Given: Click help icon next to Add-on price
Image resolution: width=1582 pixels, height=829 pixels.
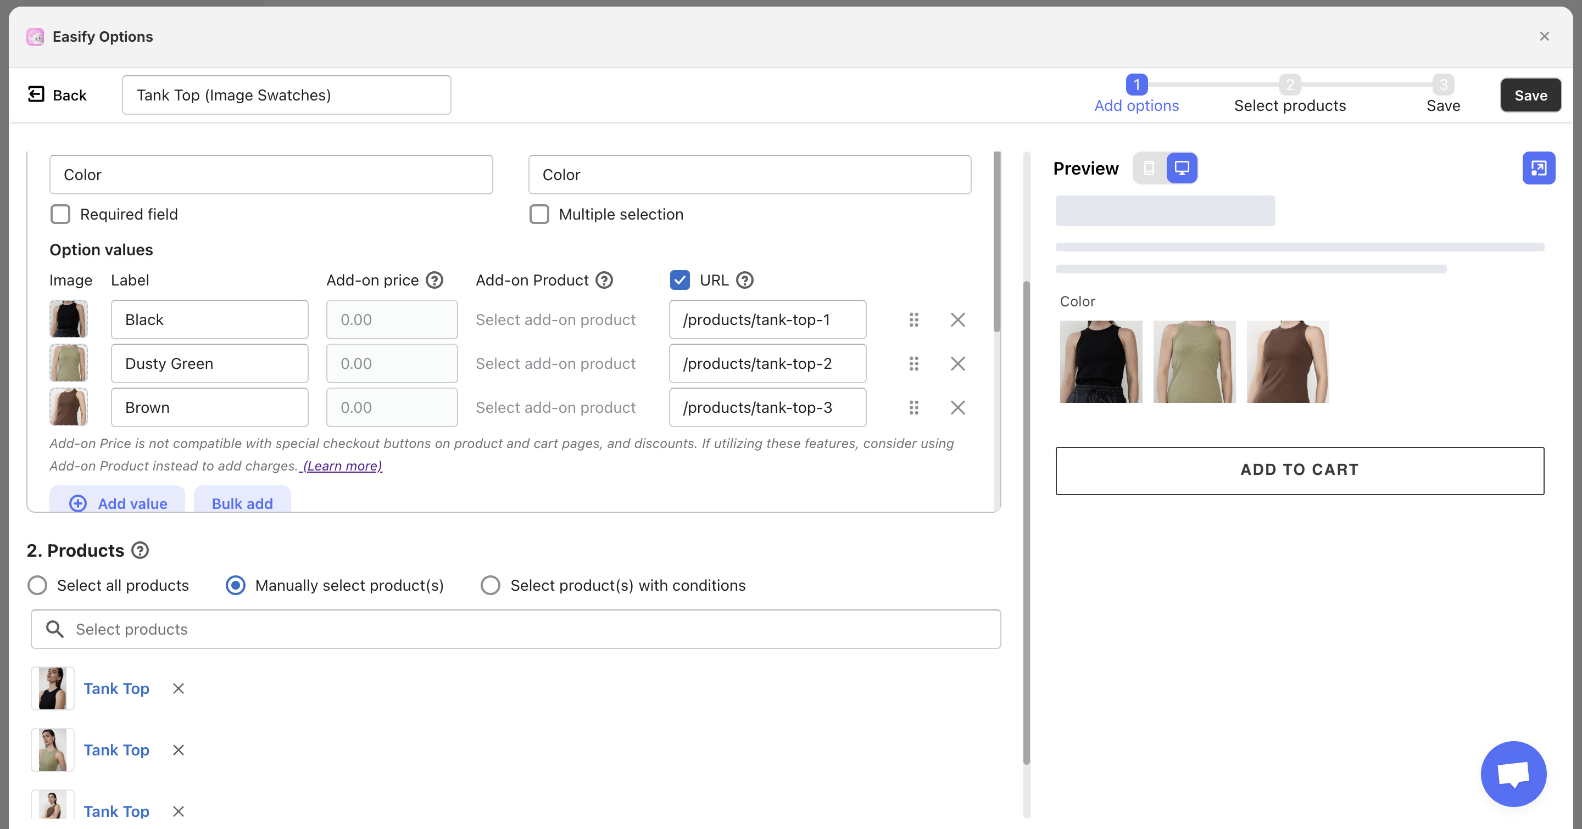Looking at the screenshot, I should (434, 281).
